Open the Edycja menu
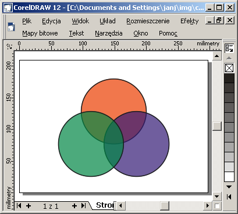 click(51, 21)
